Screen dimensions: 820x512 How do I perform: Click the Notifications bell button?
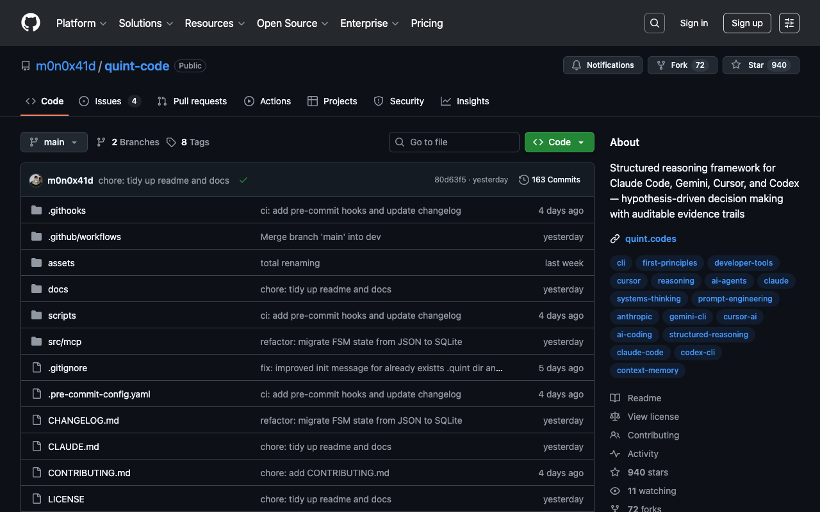[602, 65]
